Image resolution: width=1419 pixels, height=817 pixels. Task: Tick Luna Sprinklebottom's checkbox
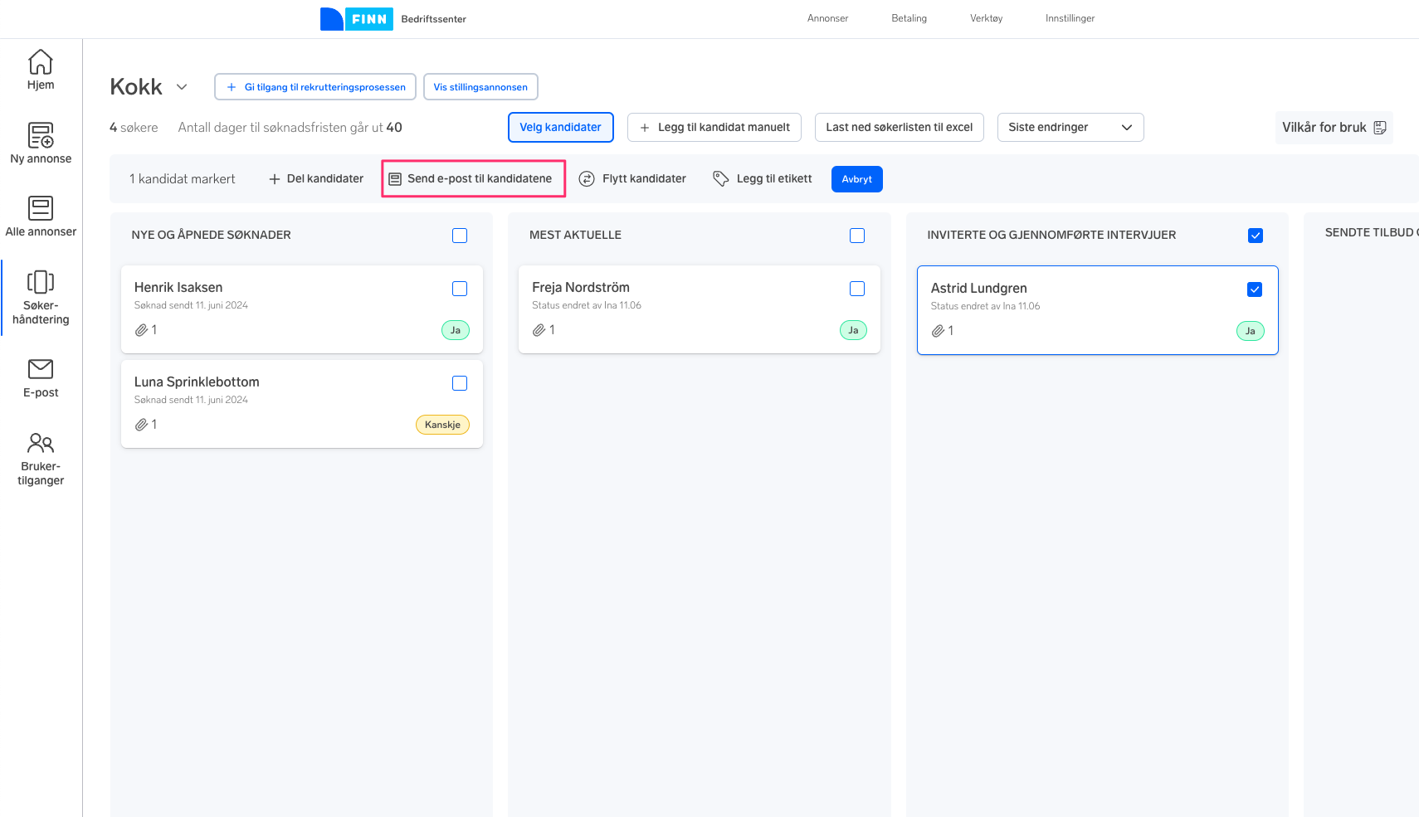[x=460, y=383]
